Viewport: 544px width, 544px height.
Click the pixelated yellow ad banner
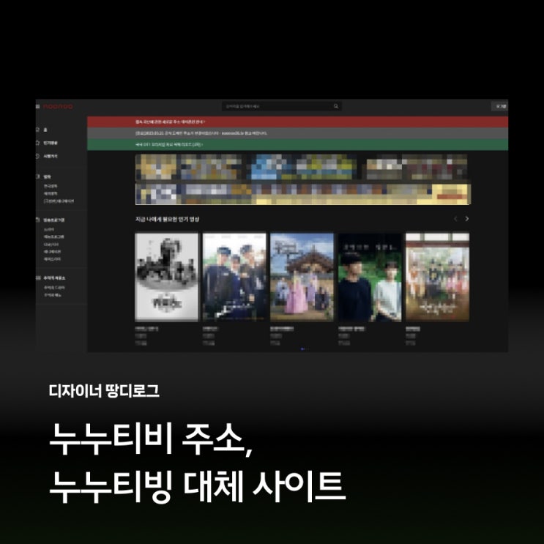pos(189,167)
